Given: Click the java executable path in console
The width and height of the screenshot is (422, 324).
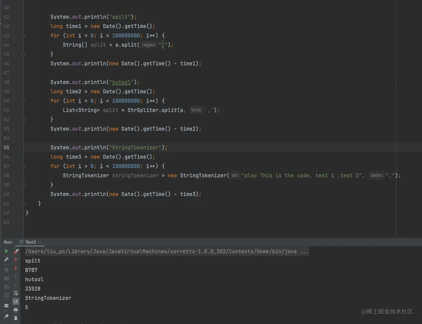Looking at the screenshot, I should tap(161, 251).
